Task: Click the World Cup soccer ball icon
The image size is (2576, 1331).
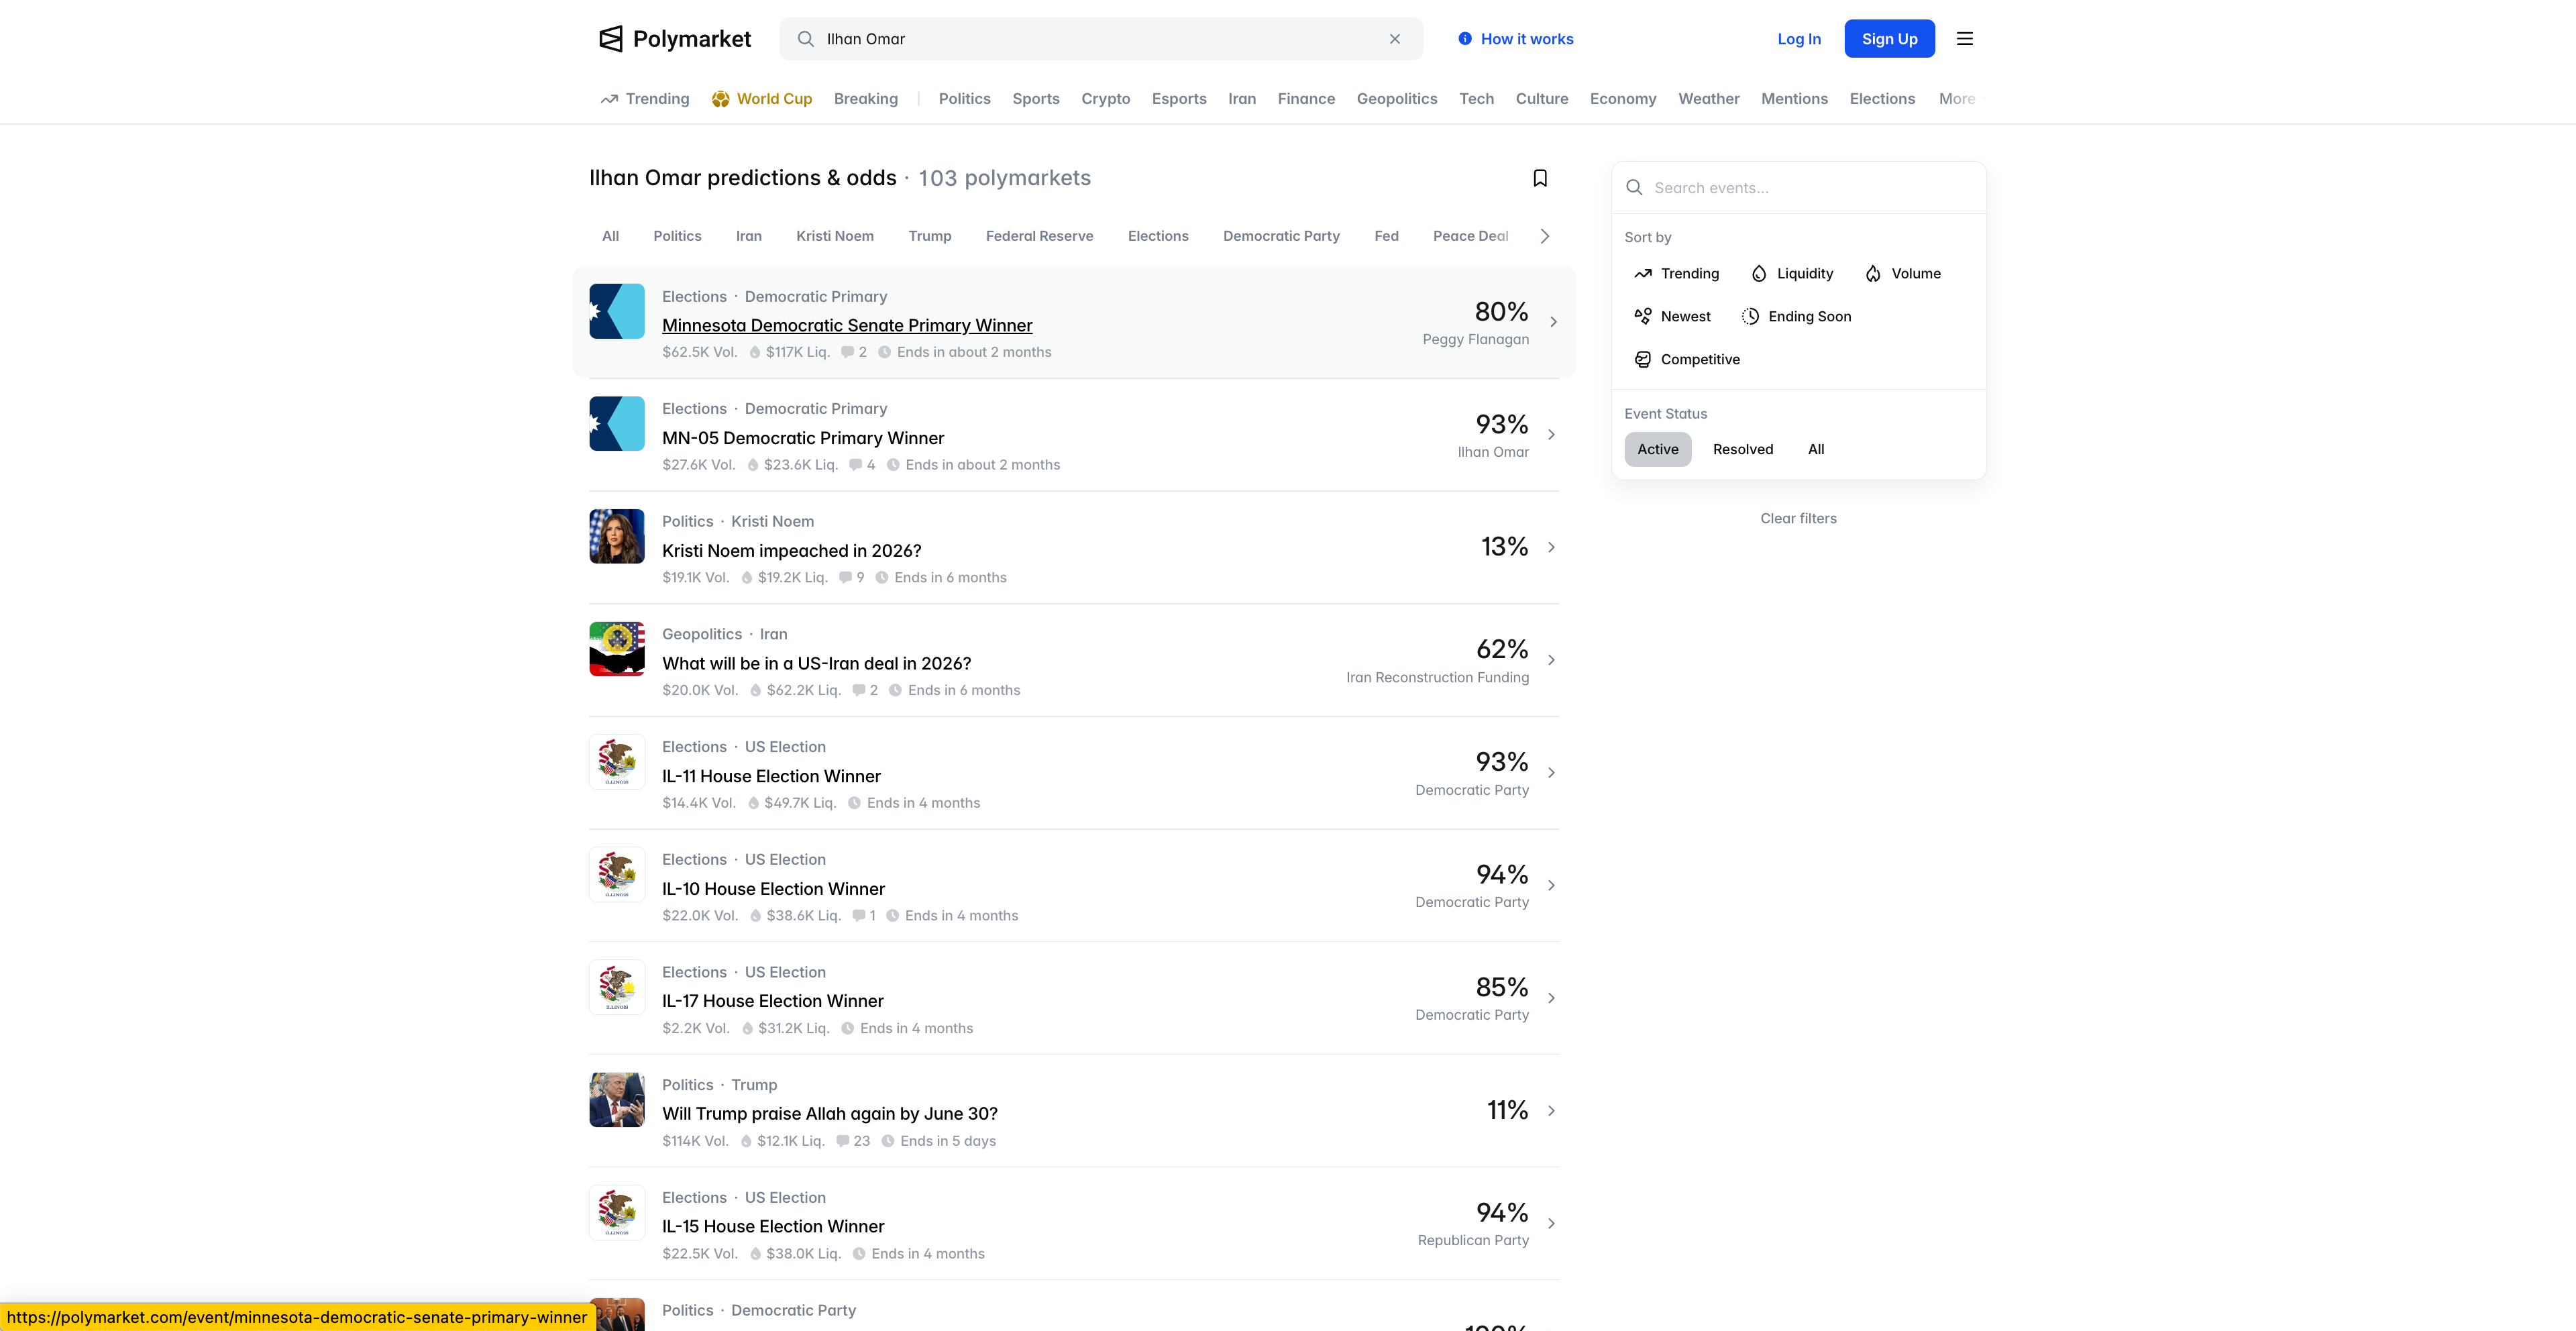Action: click(x=720, y=99)
